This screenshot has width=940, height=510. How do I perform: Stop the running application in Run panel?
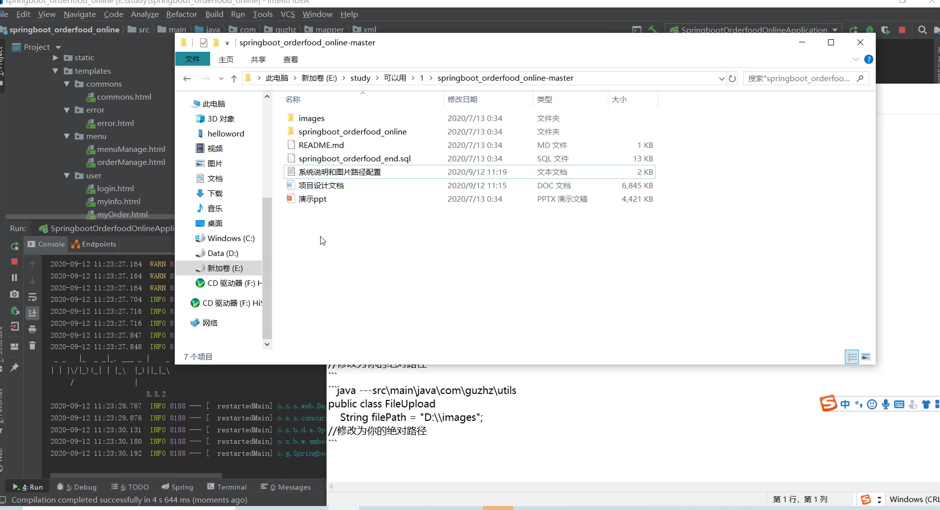click(14, 261)
